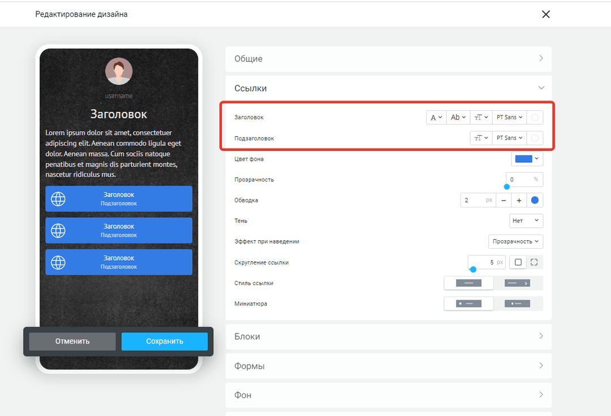Screen dimensions: 611x416
Task: Open Заголовок font style 'A' dropdown
Action: (436, 117)
